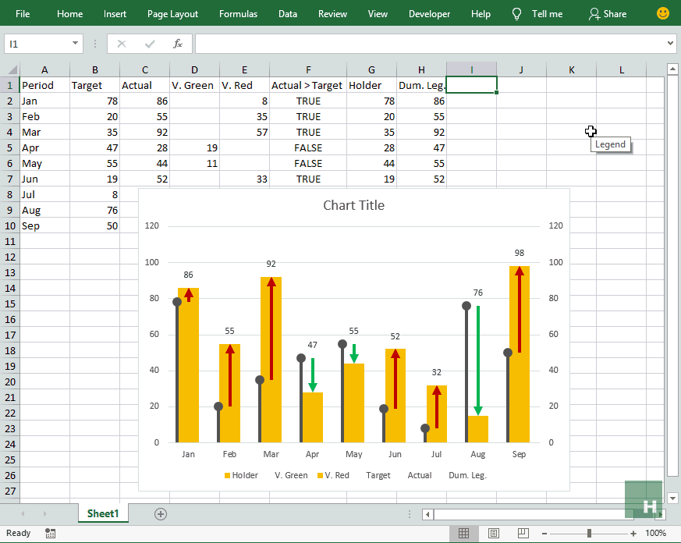The image size is (681, 543).
Task: Select row 27 header
Action: tap(9, 491)
